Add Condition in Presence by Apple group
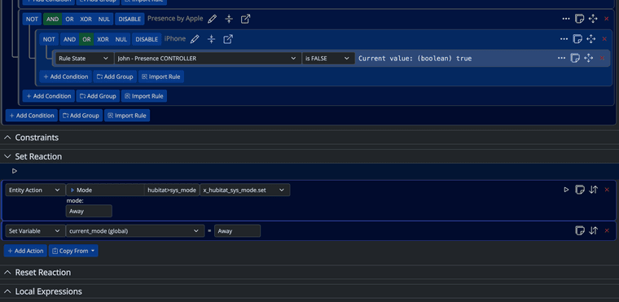 pyautogui.click(x=49, y=96)
